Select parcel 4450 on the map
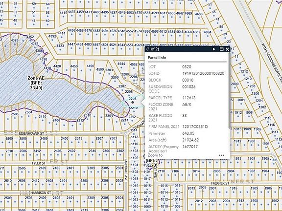Viewport: 282px width, 211px height. 74,66
